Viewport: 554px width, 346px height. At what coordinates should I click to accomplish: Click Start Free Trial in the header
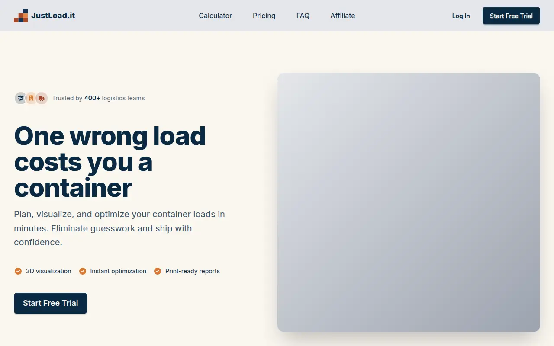coord(511,16)
